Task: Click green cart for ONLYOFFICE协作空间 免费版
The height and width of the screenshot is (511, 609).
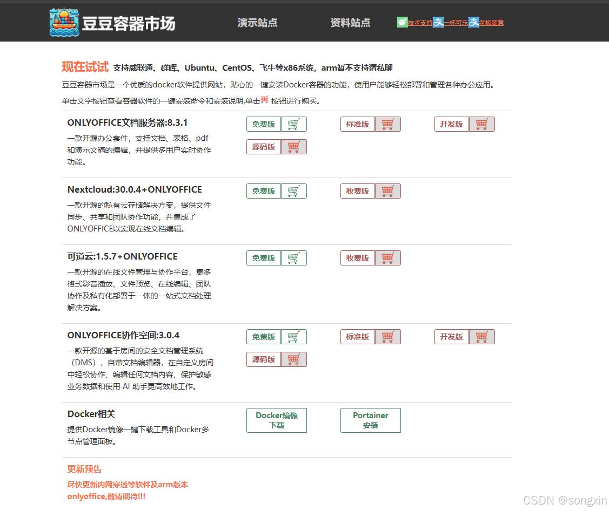Action: point(294,337)
